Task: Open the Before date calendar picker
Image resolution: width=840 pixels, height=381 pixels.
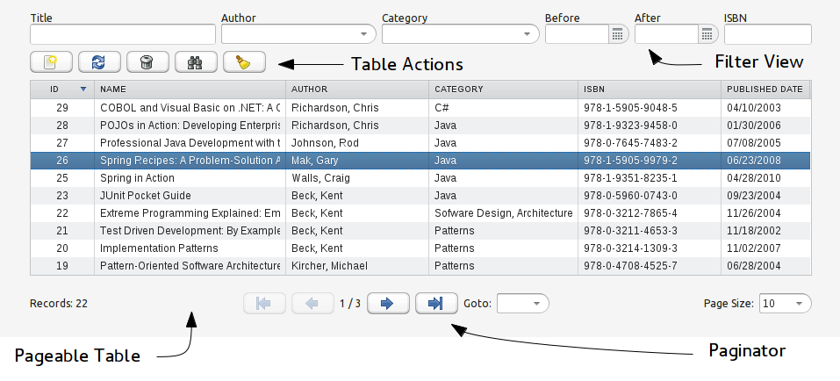Action: point(618,34)
